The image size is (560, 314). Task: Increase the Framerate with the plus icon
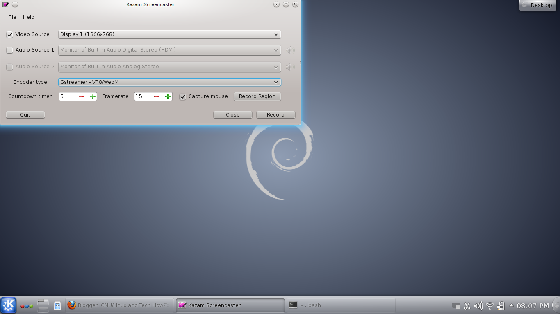point(168,96)
